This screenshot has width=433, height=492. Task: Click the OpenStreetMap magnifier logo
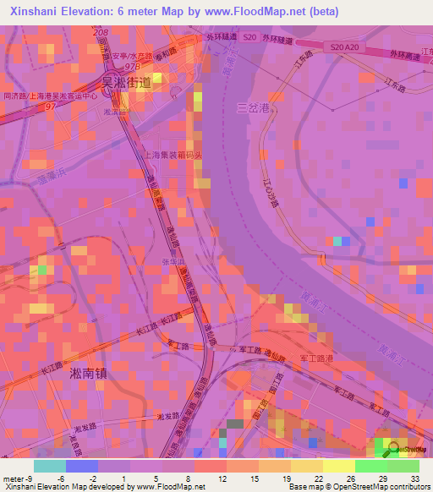point(404,449)
